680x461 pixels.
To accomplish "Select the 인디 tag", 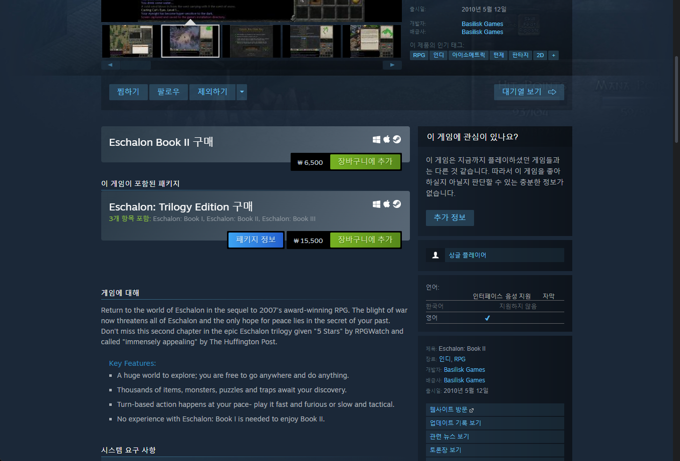I will point(438,55).
